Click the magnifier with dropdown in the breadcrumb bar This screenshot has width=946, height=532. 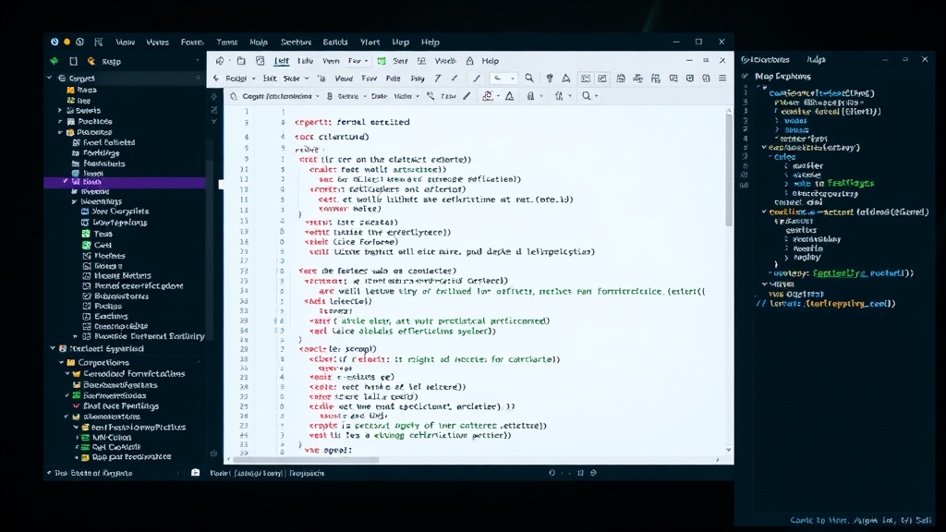(588, 96)
